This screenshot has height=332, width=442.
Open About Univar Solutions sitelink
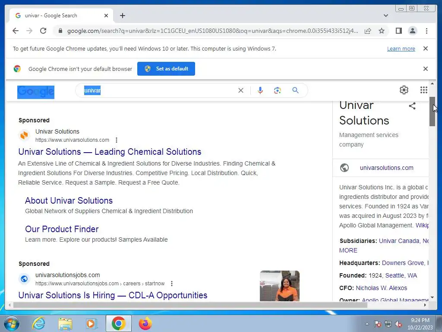[x=69, y=201]
